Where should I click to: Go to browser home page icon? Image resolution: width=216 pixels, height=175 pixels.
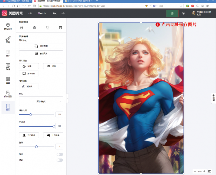(18, 6)
